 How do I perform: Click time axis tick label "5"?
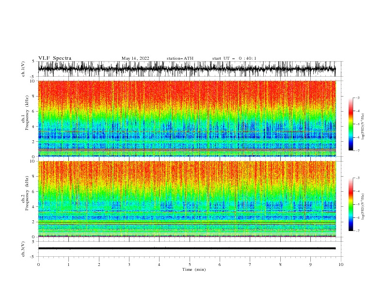pyautogui.click(x=190, y=264)
